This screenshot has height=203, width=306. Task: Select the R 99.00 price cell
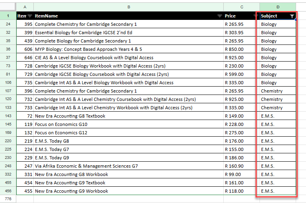pos(233,174)
